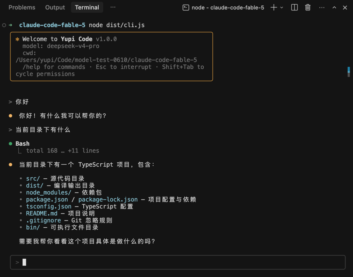Image resolution: width=353 pixels, height=277 pixels.
Task: Focus the prompt input box at the bottom
Action: (178, 262)
